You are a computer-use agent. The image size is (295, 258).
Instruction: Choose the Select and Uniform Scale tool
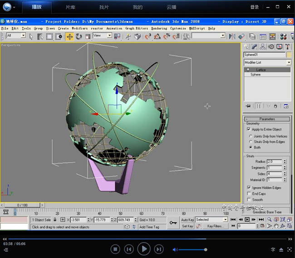coord(88,36)
